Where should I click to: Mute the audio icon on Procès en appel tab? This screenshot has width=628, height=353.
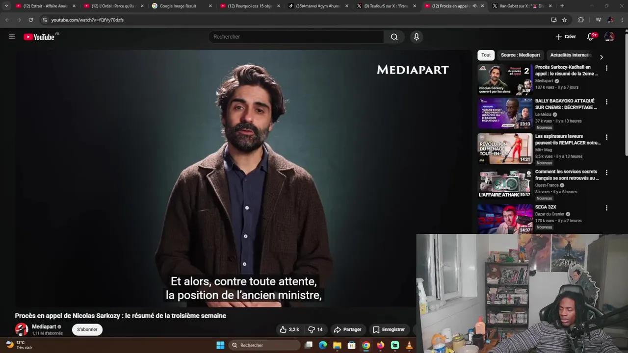coord(474,6)
